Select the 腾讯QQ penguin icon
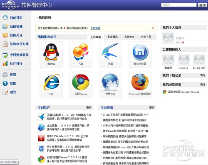Viewport: 208px width, 165px height. coord(51,52)
